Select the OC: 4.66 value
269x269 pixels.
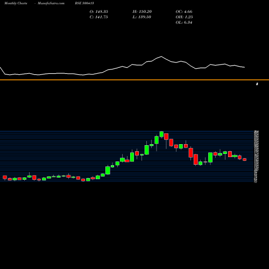pos(184,12)
